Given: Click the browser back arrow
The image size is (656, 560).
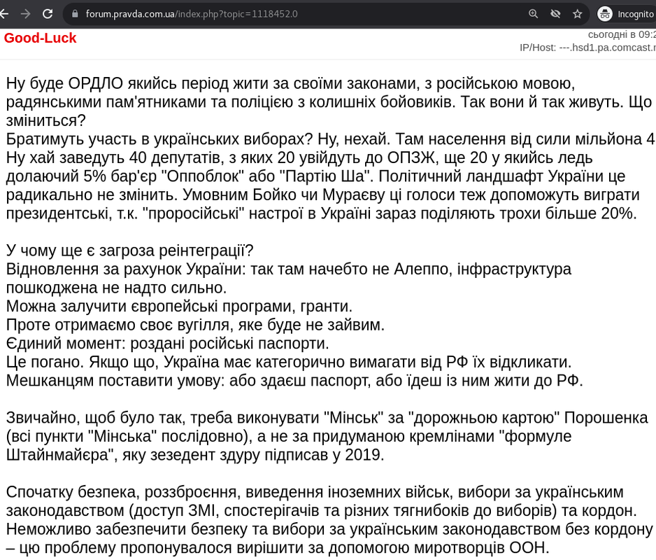Looking at the screenshot, I should click(3, 14).
